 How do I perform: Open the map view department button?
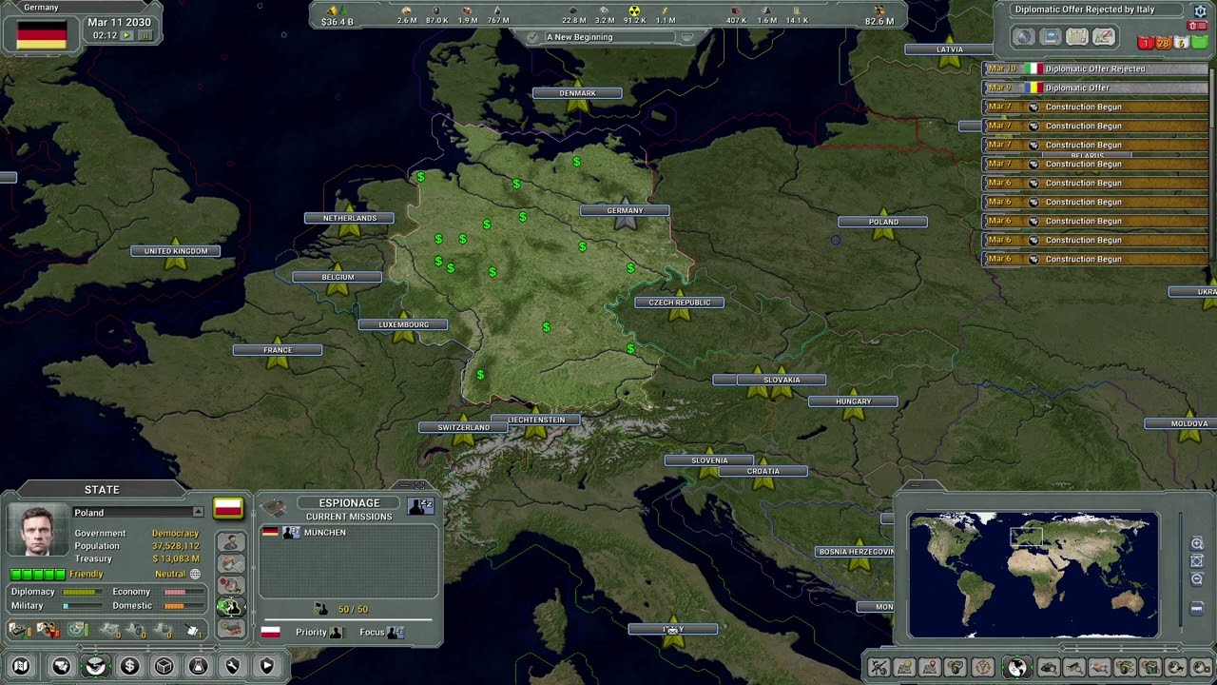pyautogui.click(x=21, y=666)
